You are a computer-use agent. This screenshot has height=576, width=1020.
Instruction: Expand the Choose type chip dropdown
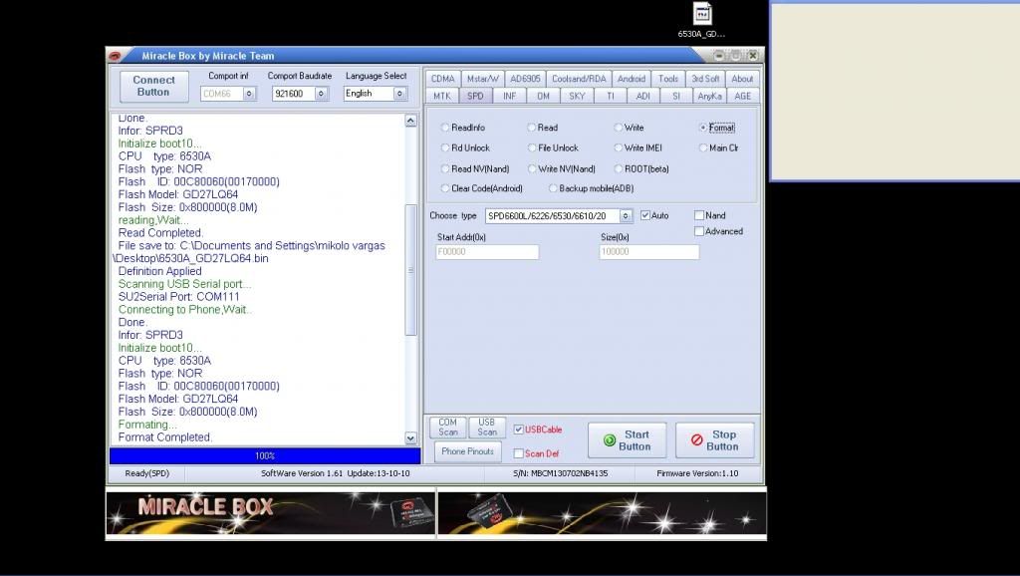click(626, 216)
